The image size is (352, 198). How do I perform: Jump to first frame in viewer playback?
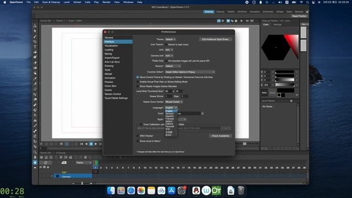click(81, 144)
